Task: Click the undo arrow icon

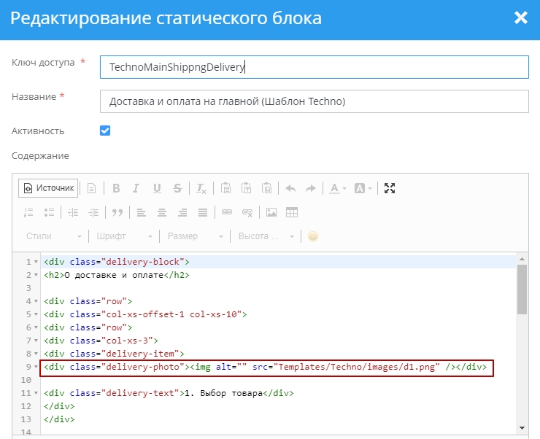Action: click(290, 188)
